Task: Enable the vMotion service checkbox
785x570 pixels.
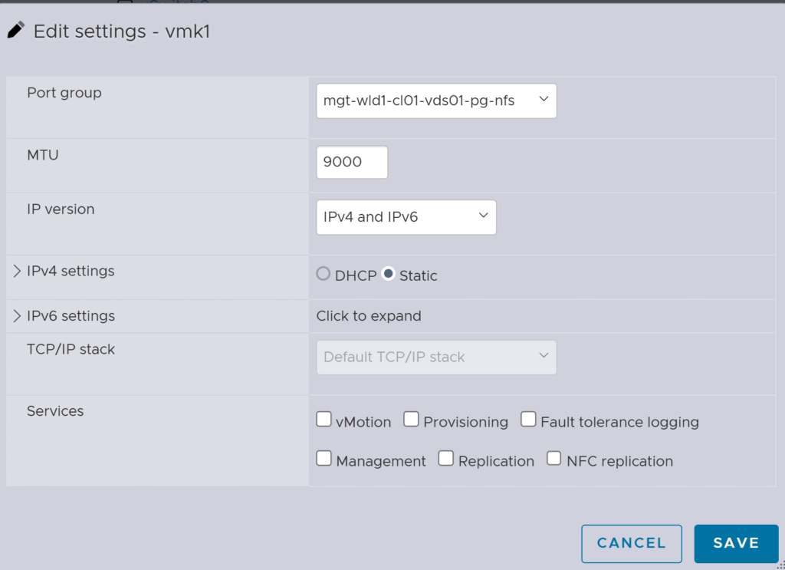Action: point(324,420)
